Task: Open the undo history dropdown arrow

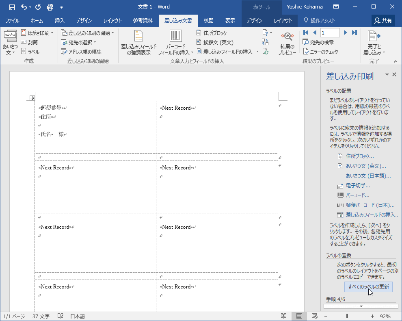Action: click(x=30, y=7)
